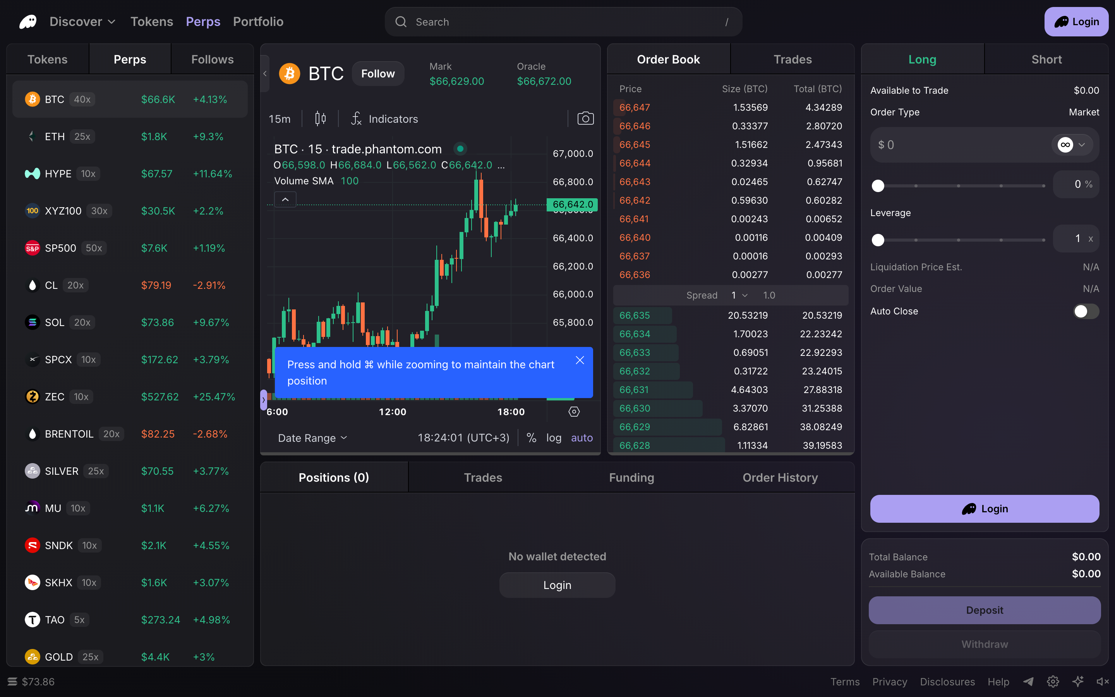1115x697 pixels.
Task: Open the settings gear in footer
Action: [x=1053, y=682]
